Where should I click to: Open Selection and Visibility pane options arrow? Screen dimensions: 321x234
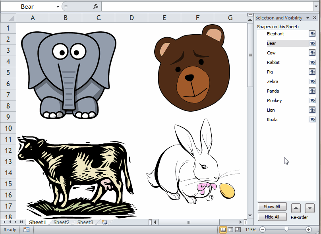[307, 18]
